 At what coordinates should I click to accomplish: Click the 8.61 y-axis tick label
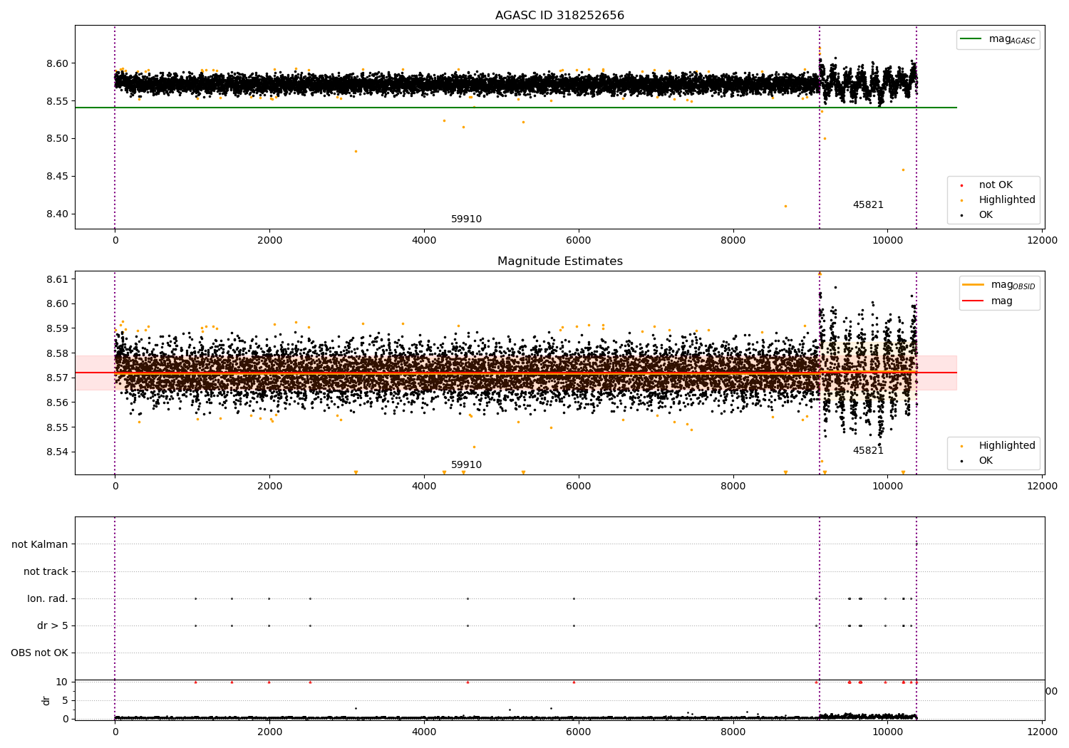click(x=57, y=279)
